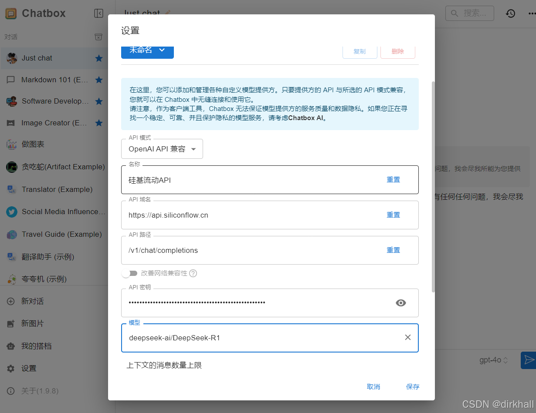Click the 删除 delete button

398,51
